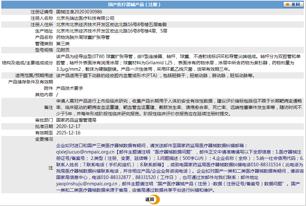Click the label 注 beside the notice
306x206 pixels.
coord(51,168)
